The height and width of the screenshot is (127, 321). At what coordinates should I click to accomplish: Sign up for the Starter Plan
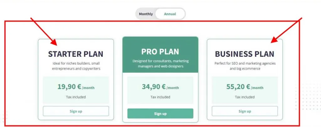76,111
